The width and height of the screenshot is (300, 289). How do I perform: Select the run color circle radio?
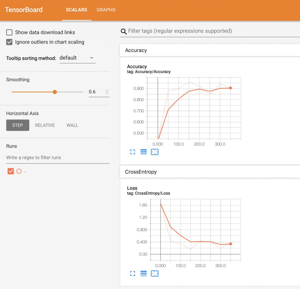(19, 171)
